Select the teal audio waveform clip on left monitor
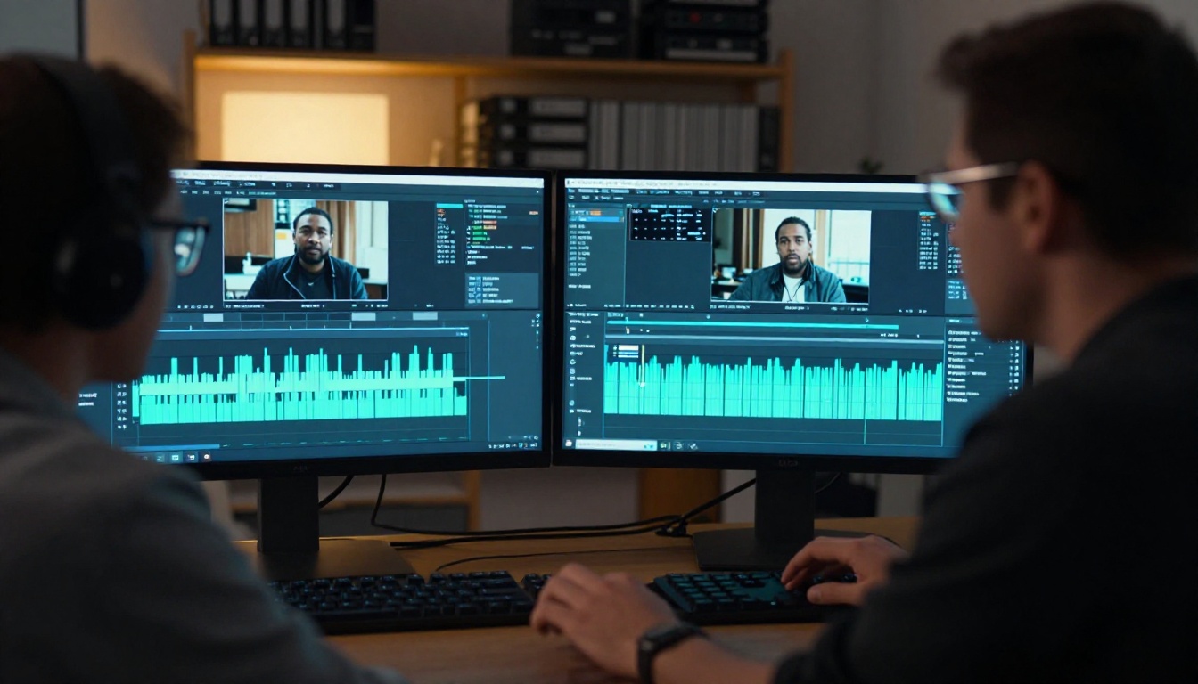The width and height of the screenshot is (1198, 684). (x=301, y=385)
